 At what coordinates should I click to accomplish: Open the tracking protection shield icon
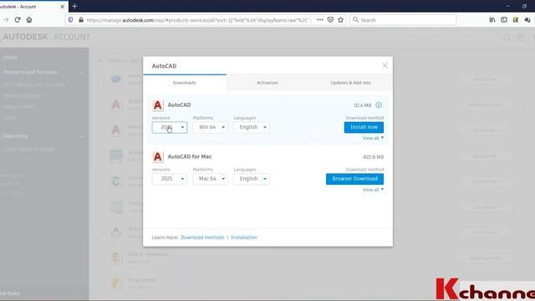(70, 20)
